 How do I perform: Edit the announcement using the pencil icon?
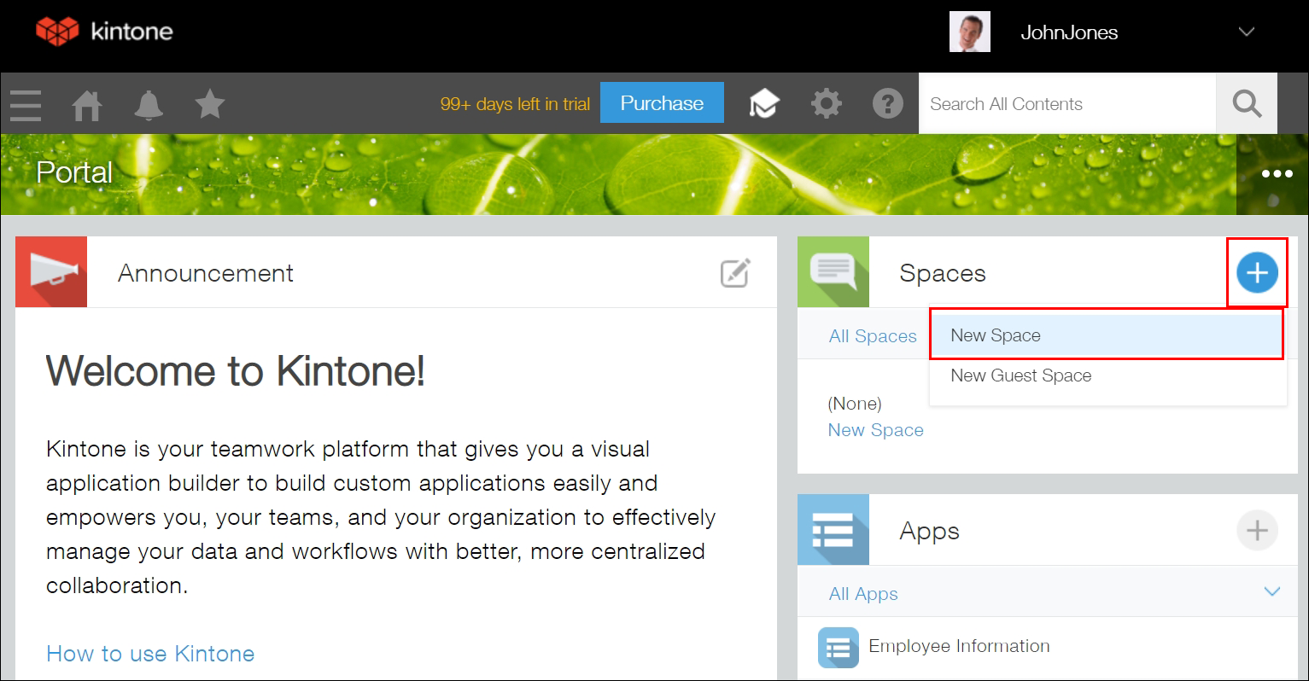pyautogui.click(x=735, y=272)
